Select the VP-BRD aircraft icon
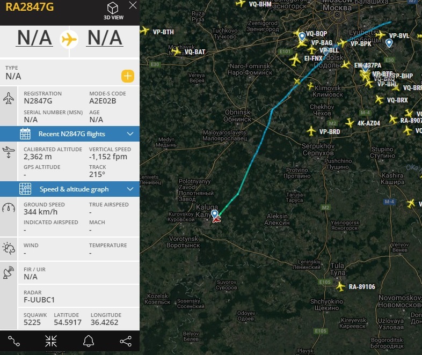Screen dimensions: 422x355 coord(310,131)
